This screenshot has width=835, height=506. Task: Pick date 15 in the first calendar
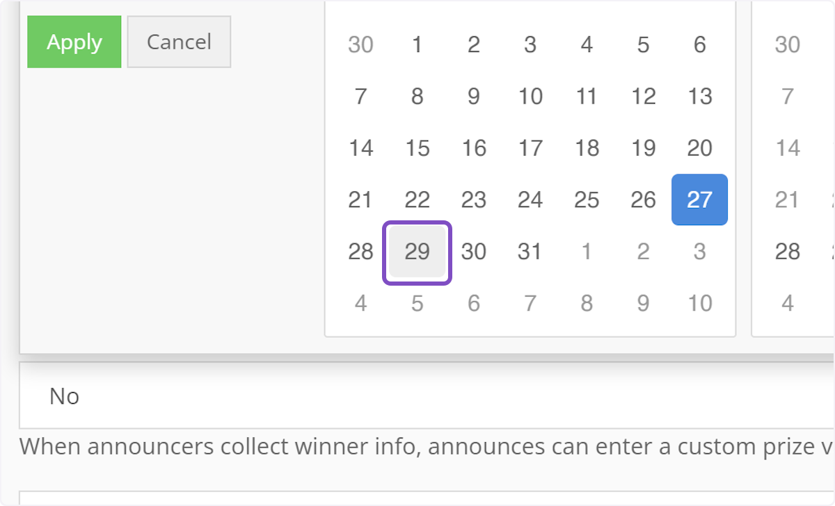[417, 147]
